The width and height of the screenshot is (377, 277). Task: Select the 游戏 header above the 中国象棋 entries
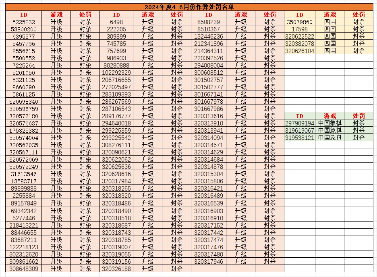point(329,116)
